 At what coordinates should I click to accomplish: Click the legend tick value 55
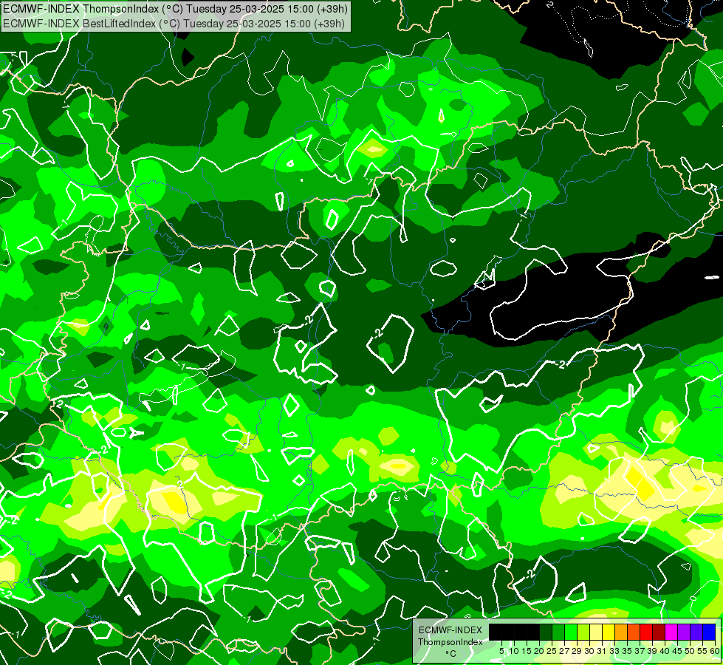click(x=703, y=651)
